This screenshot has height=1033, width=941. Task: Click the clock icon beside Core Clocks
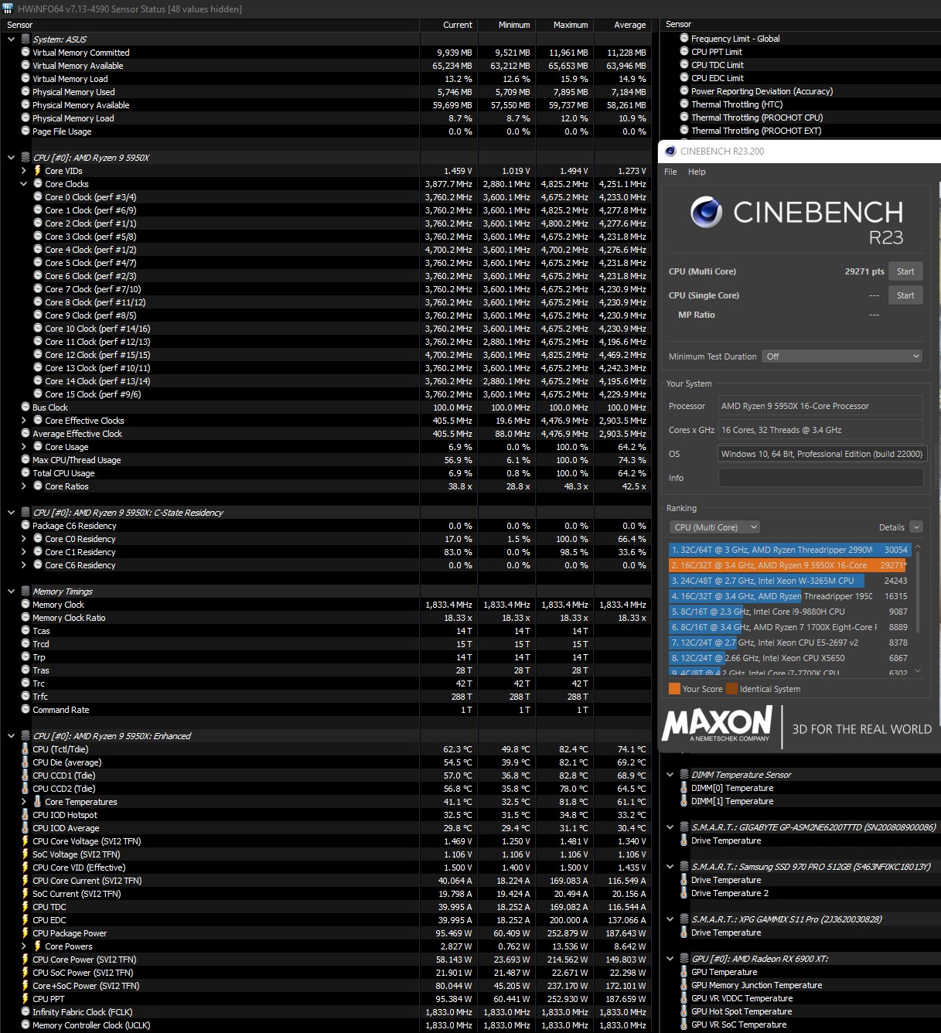point(38,184)
